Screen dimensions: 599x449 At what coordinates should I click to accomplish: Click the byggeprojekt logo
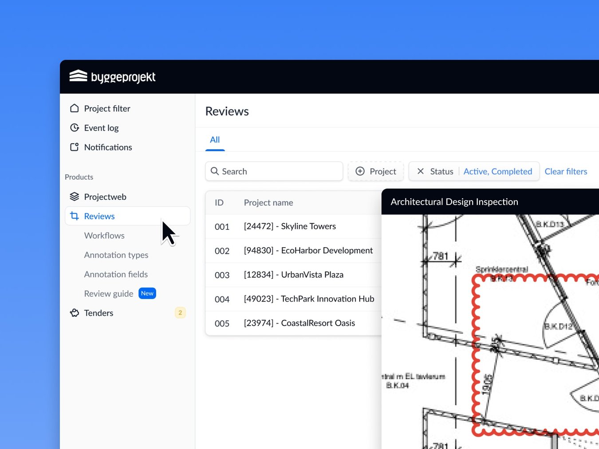point(112,76)
